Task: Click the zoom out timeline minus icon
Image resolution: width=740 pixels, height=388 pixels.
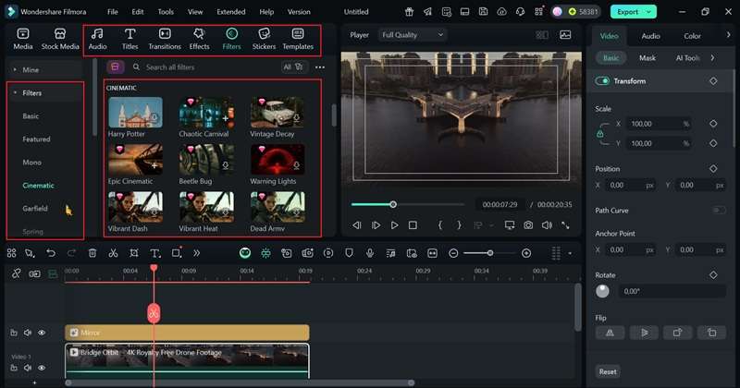Action: coord(453,253)
